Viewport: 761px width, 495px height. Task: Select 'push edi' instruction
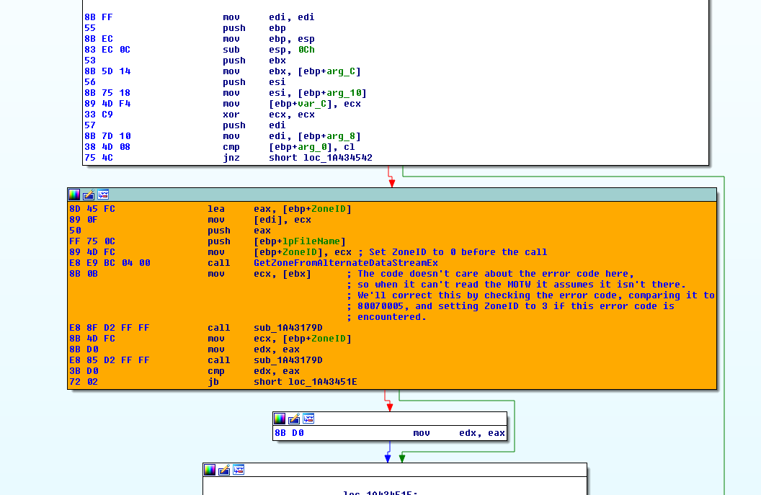click(x=254, y=125)
